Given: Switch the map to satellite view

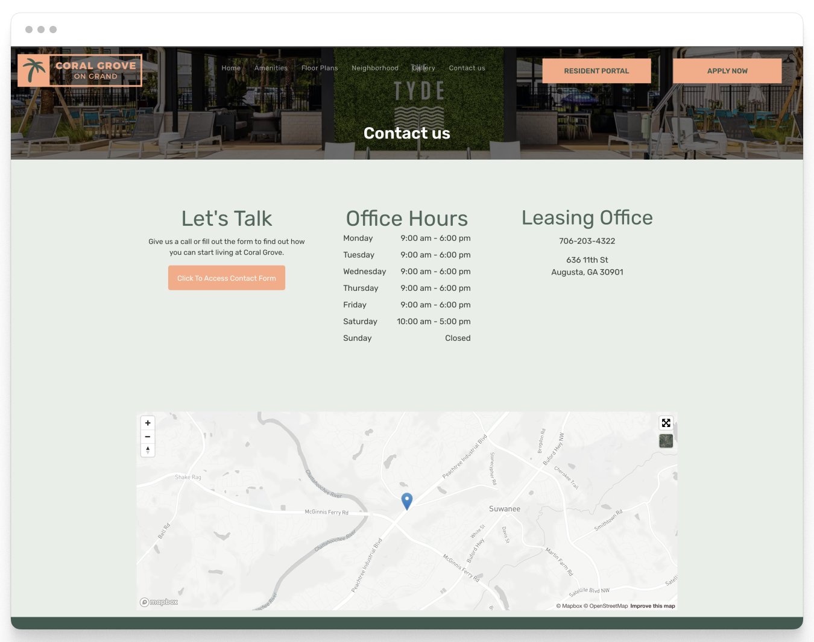Looking at the screenshot, I should 666,441.
